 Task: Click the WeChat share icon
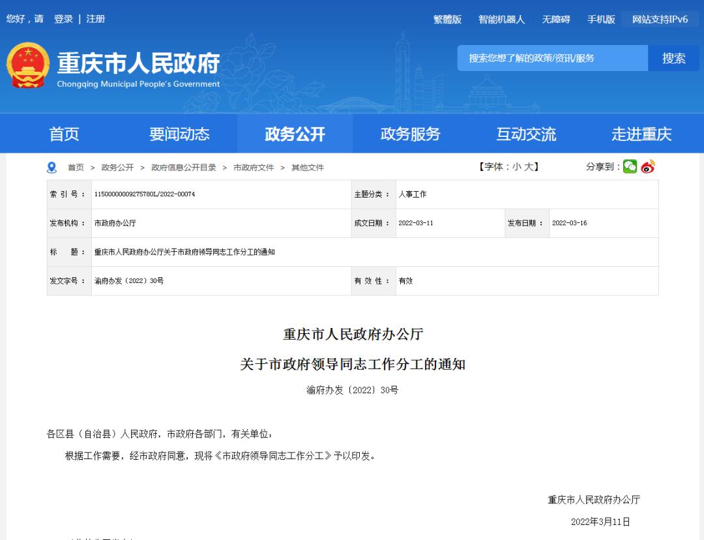pos(630,167)
